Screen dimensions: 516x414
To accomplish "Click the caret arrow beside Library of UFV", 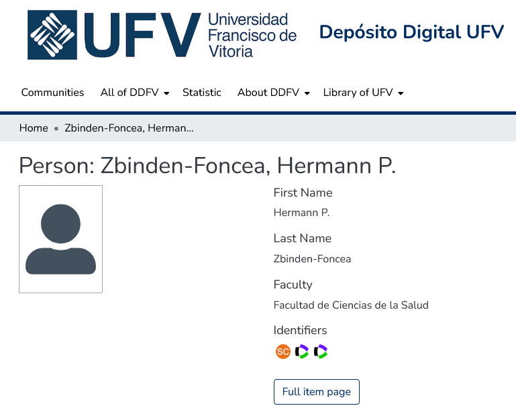I will coord(401,93).
